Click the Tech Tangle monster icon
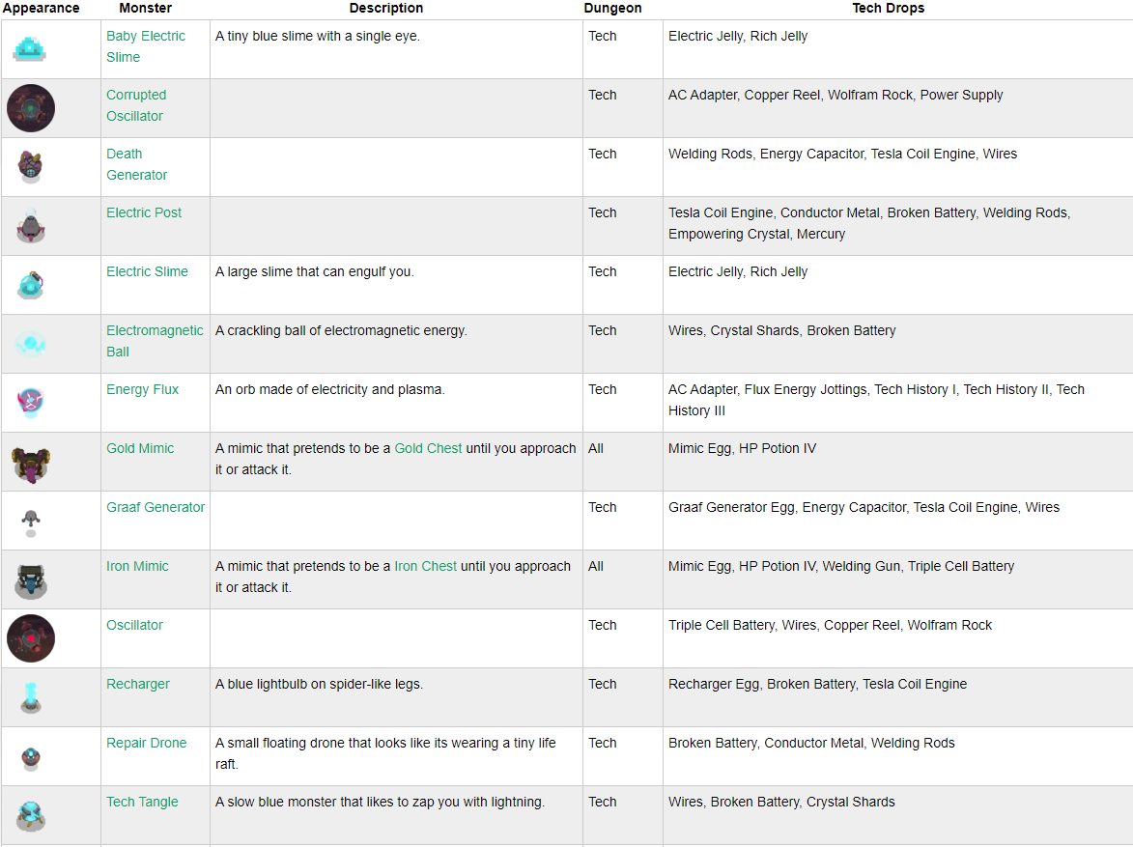The height and width of the screenshot is (847, 1133). (31, 815)
